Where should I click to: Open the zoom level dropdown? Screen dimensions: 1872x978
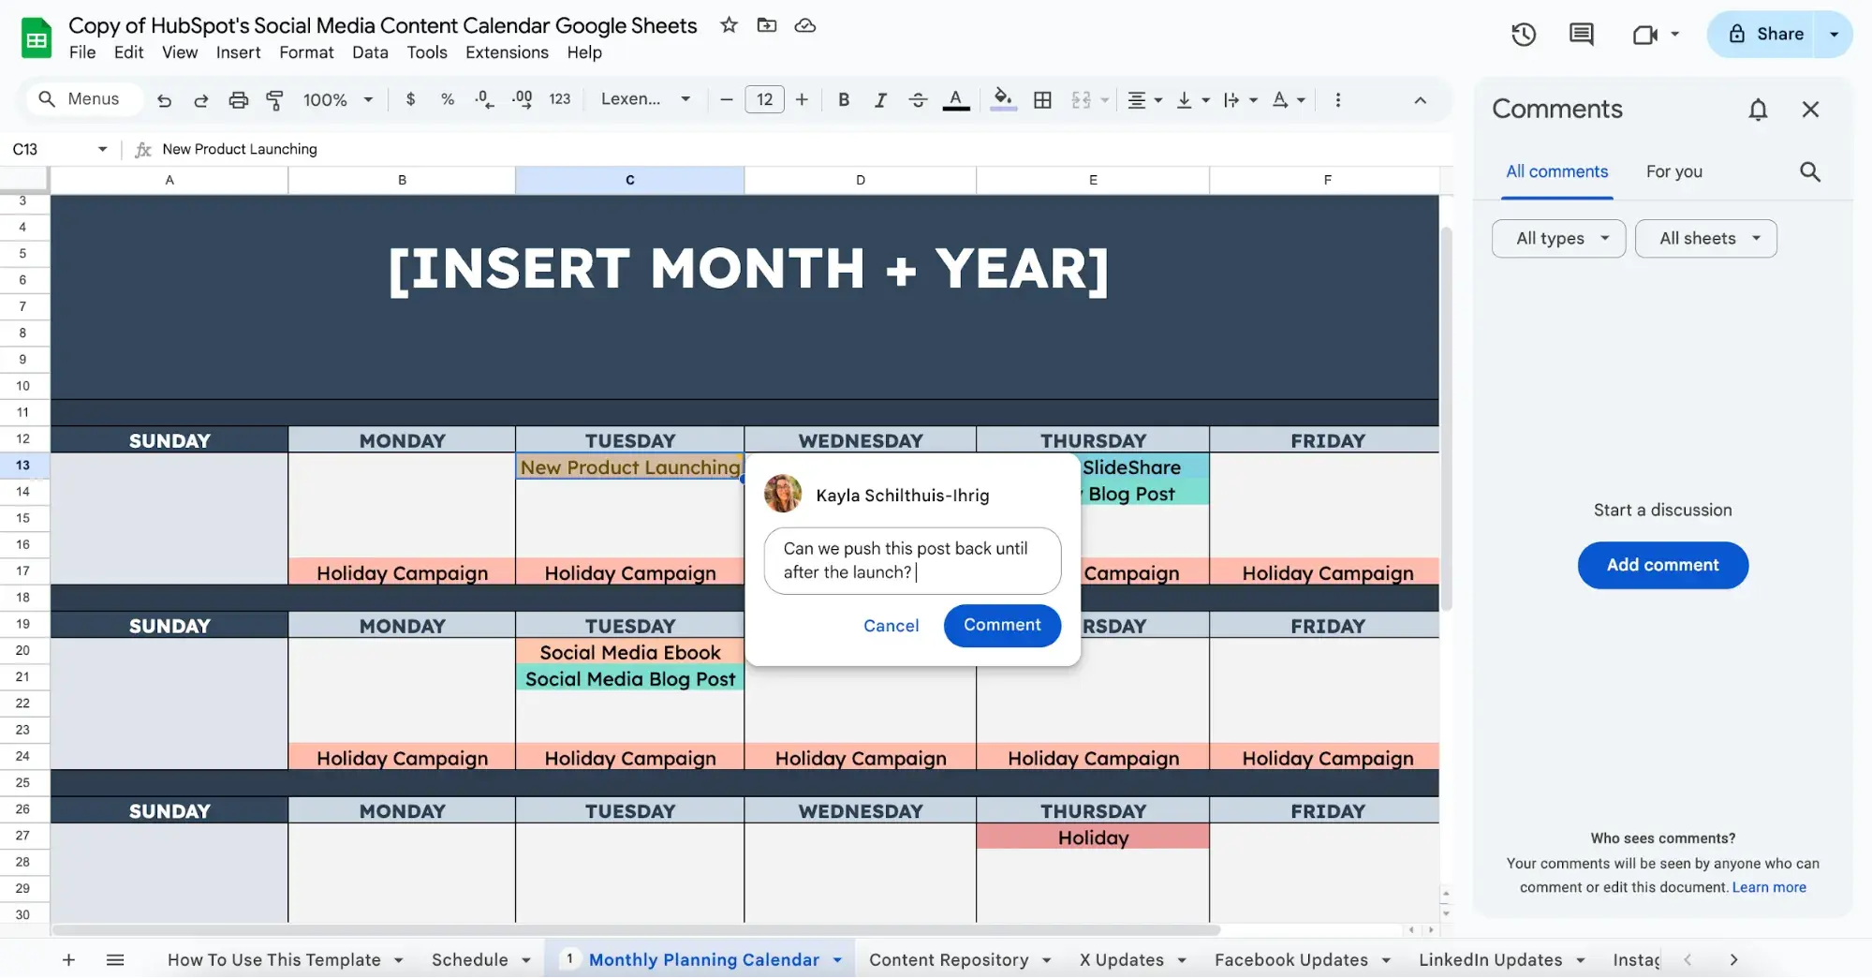click(x=337, y=99)
